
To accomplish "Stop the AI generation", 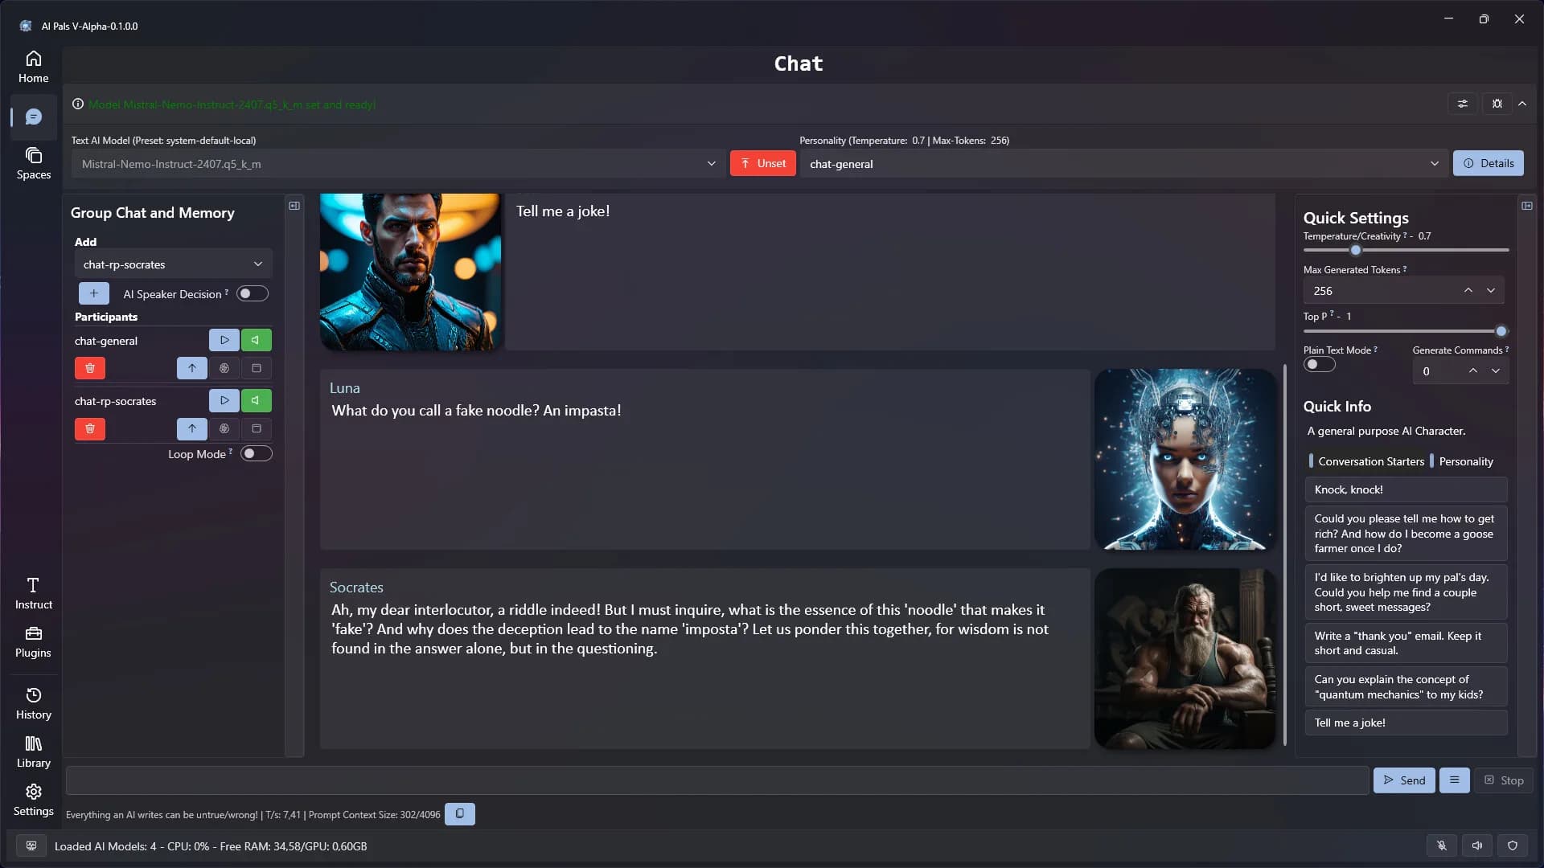I will pyautogui.click(x=1504, y=780).
